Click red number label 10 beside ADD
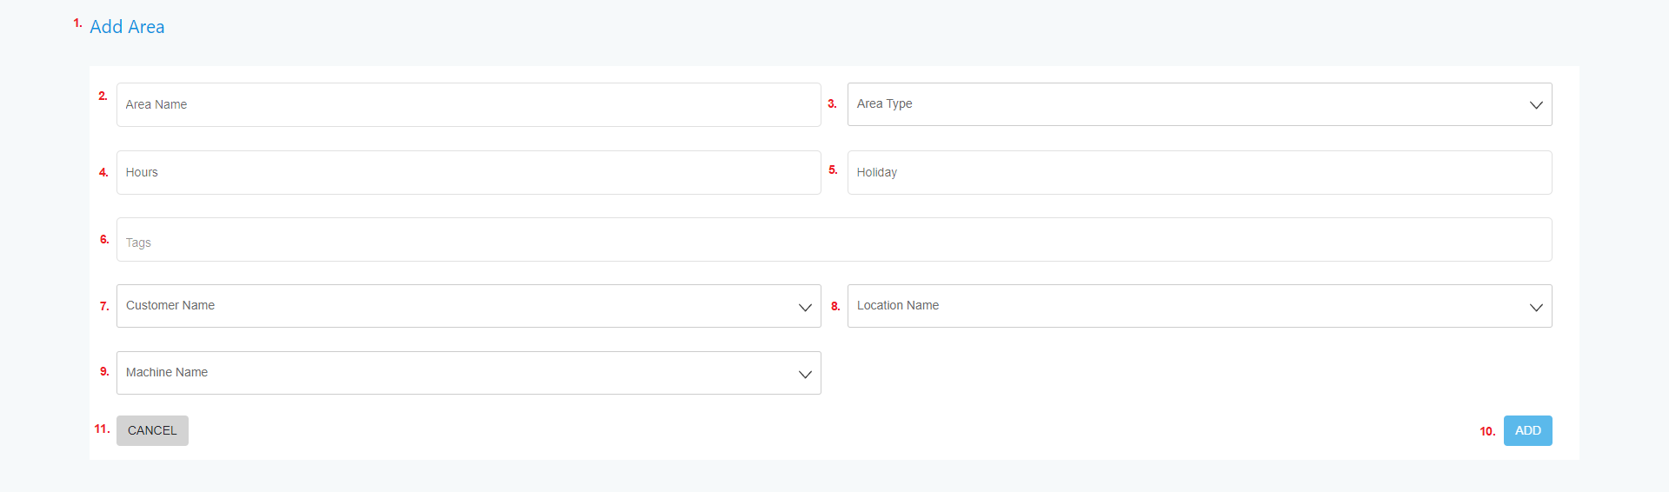 1487,431
